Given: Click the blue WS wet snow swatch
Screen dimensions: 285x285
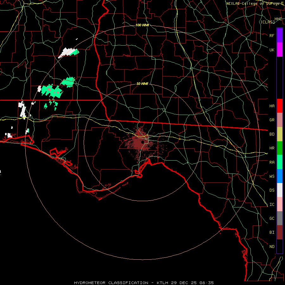Looking at the screenshot, I should 280,176.
